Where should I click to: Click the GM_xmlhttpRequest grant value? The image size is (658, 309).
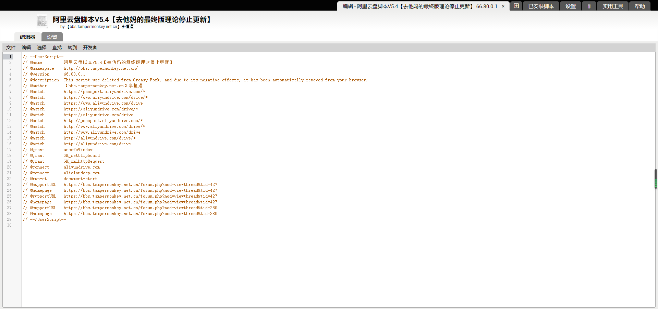click(84, 161)
